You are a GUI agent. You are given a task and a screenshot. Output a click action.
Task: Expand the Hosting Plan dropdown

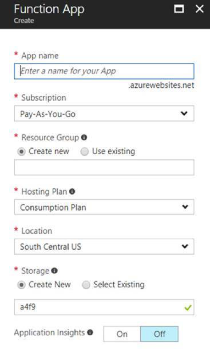[x=104, y=207]
